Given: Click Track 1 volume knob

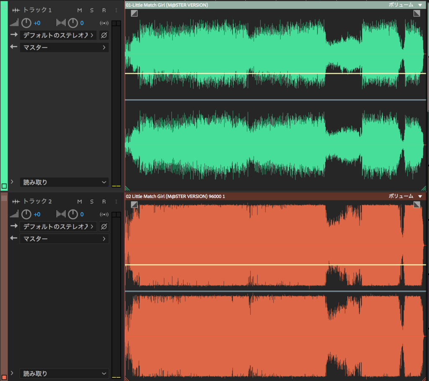Looking at the screenshot, I should click(x=26, y=23).
